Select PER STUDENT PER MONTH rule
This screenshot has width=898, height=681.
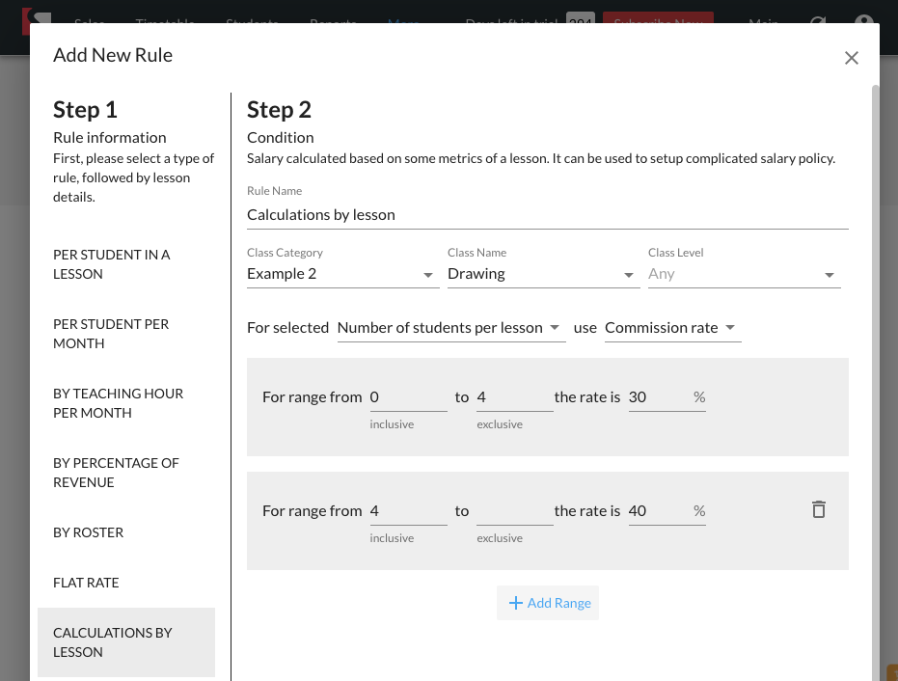click(x=126, y=334)
